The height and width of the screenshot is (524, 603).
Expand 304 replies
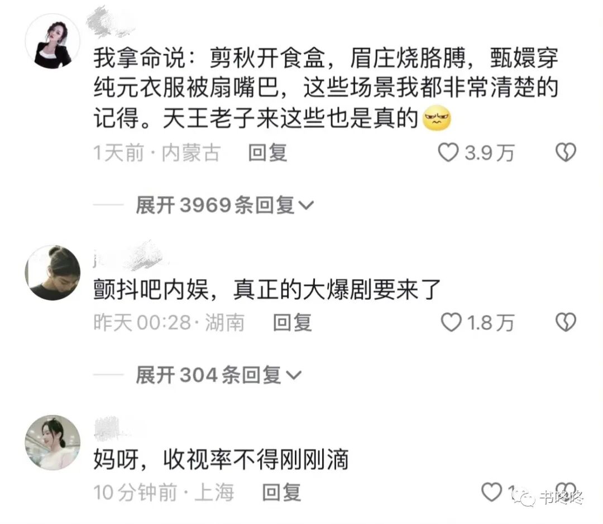(218, 375)
